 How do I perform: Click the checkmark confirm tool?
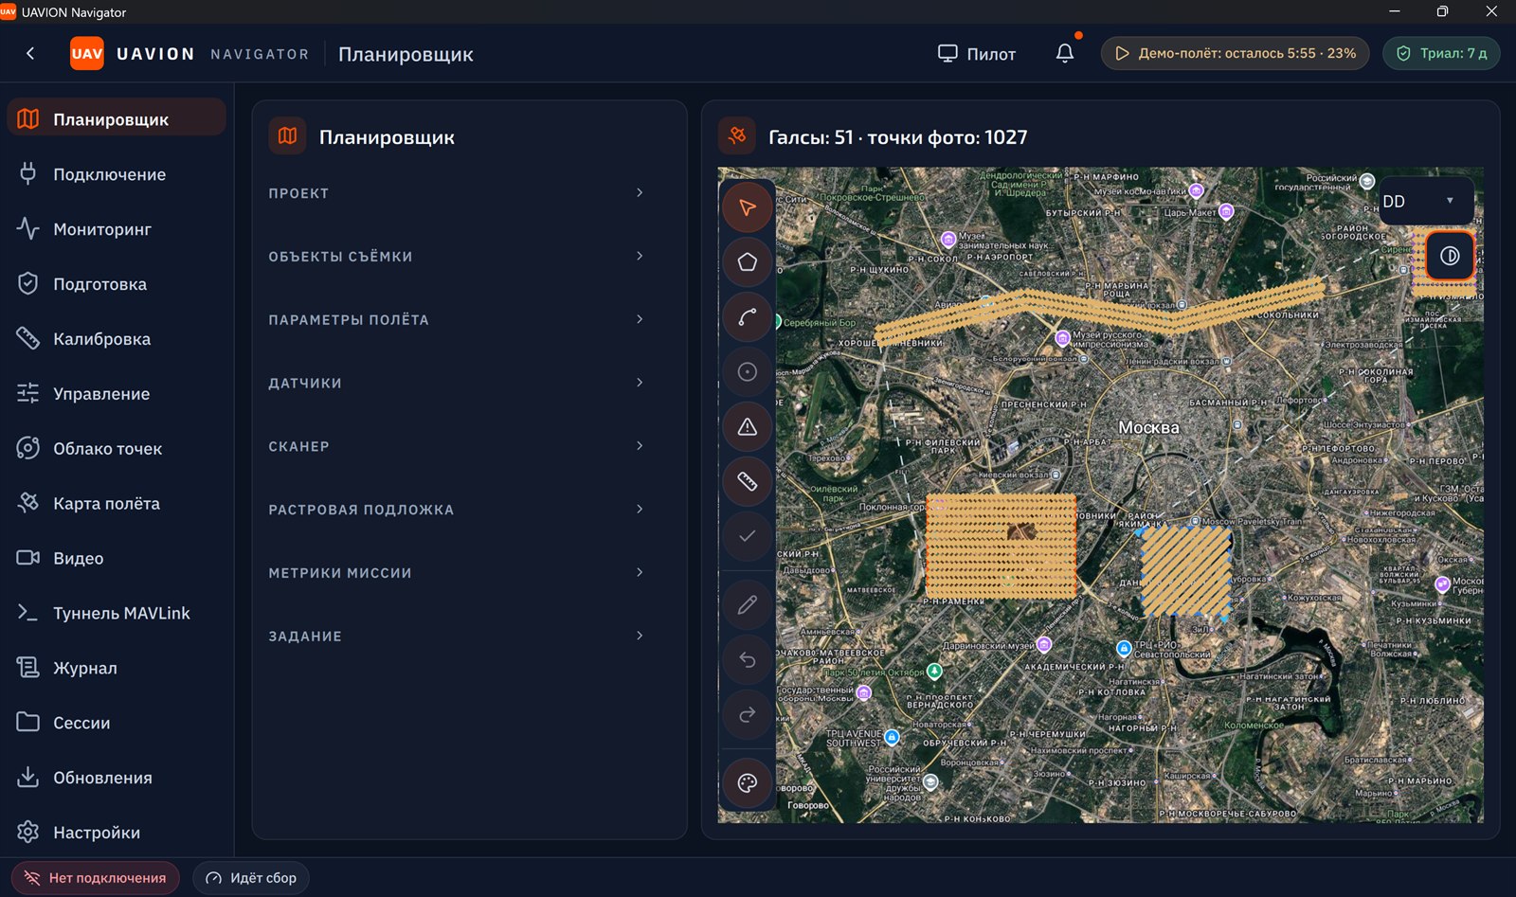[x=748, y=536]
